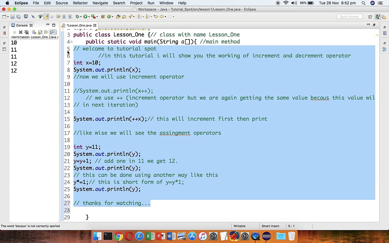Toggle Show Whitespace Characters pilcrow icon
Viewport: 389px width, 243px height.
pos(70,17)
